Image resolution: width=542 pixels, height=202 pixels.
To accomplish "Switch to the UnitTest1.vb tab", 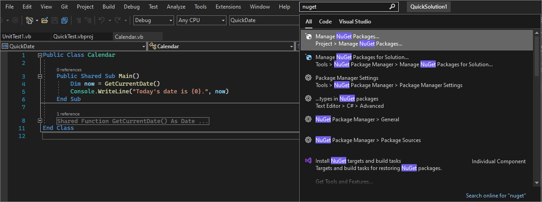I will tap(17, 37).
